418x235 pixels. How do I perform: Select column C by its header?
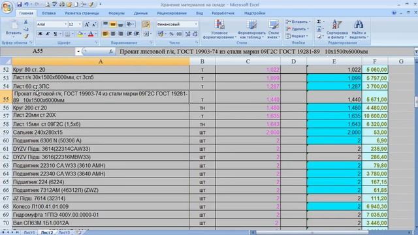[248, 61]
